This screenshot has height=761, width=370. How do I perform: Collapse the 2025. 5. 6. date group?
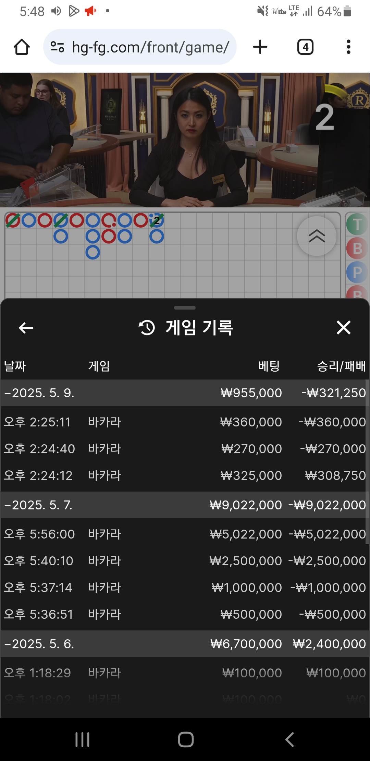click(184, 644)
